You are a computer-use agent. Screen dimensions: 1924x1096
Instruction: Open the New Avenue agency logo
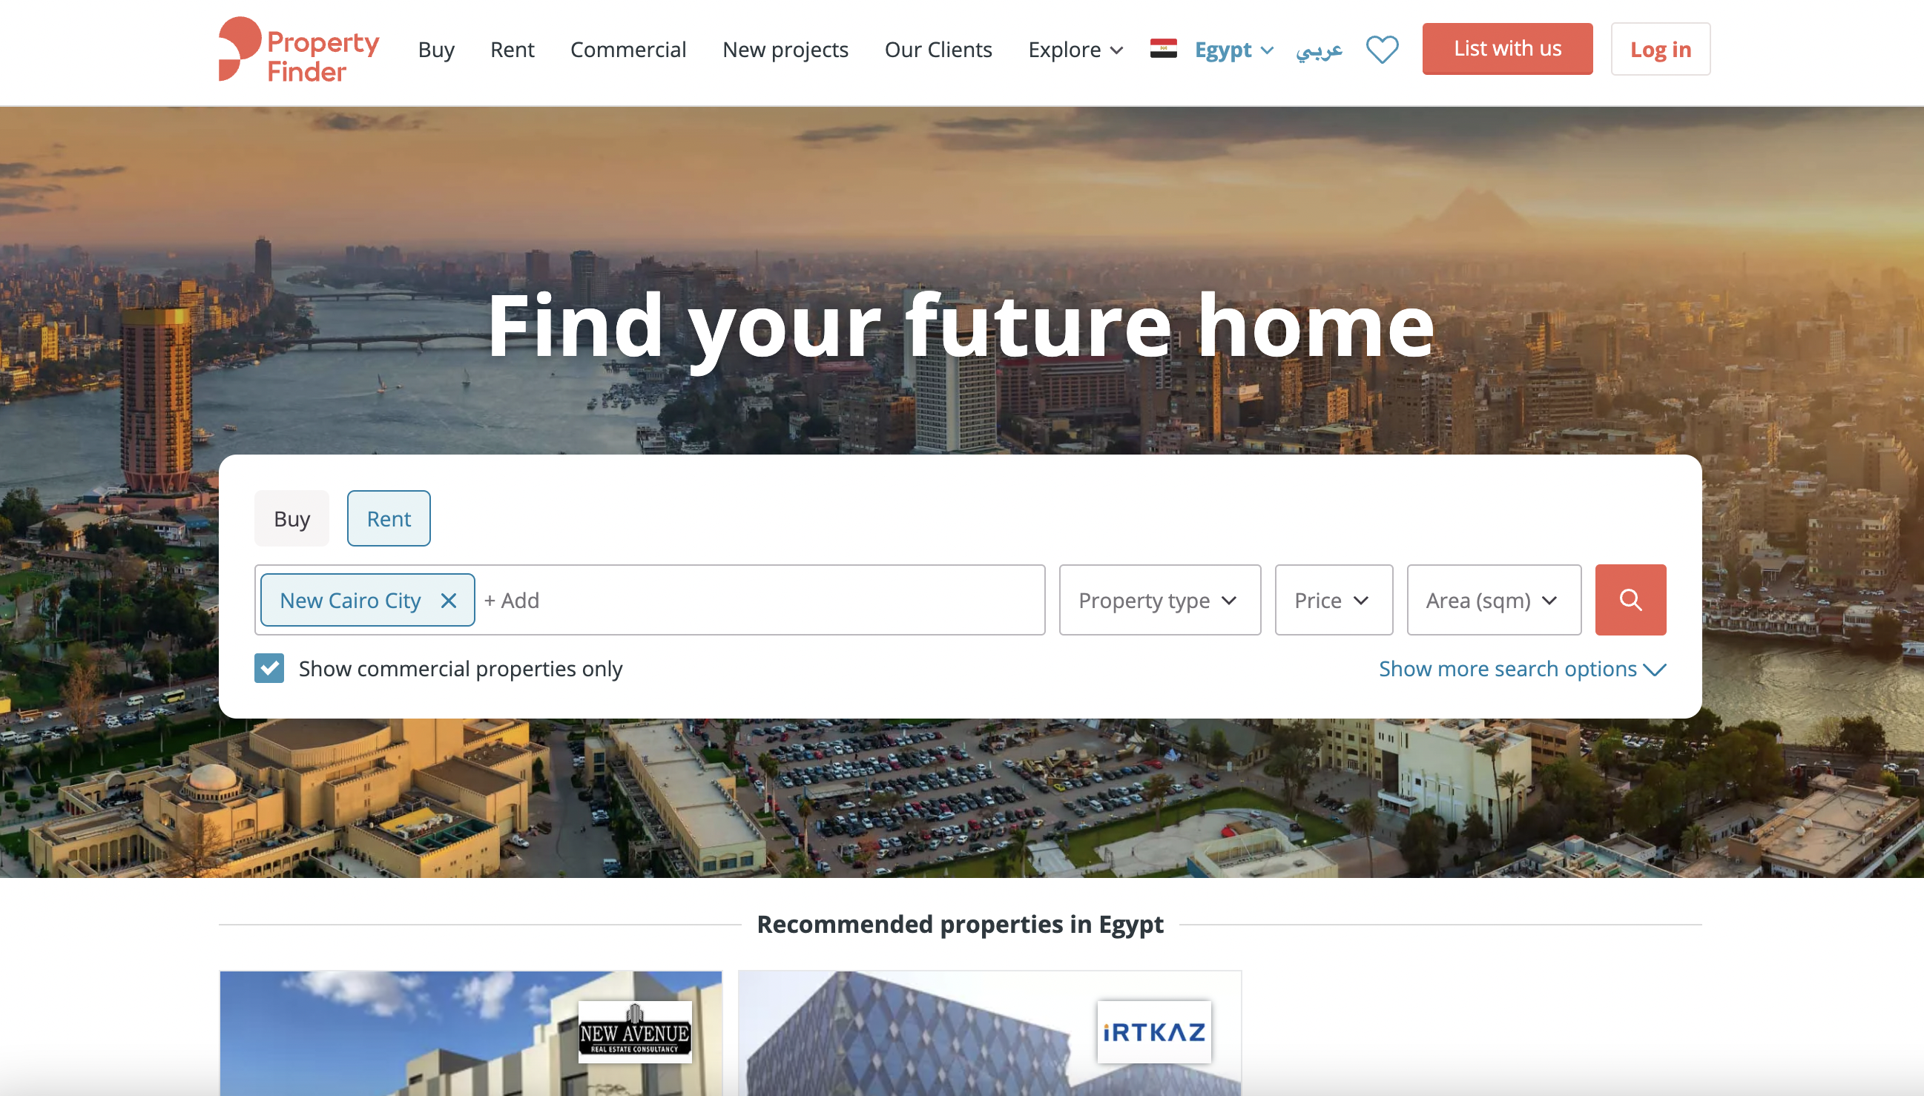tap(635, 1032)
